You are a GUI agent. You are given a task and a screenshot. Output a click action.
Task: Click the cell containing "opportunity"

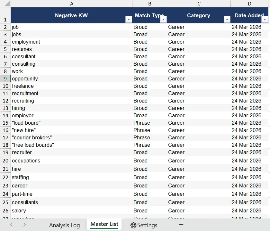(72, 78)
